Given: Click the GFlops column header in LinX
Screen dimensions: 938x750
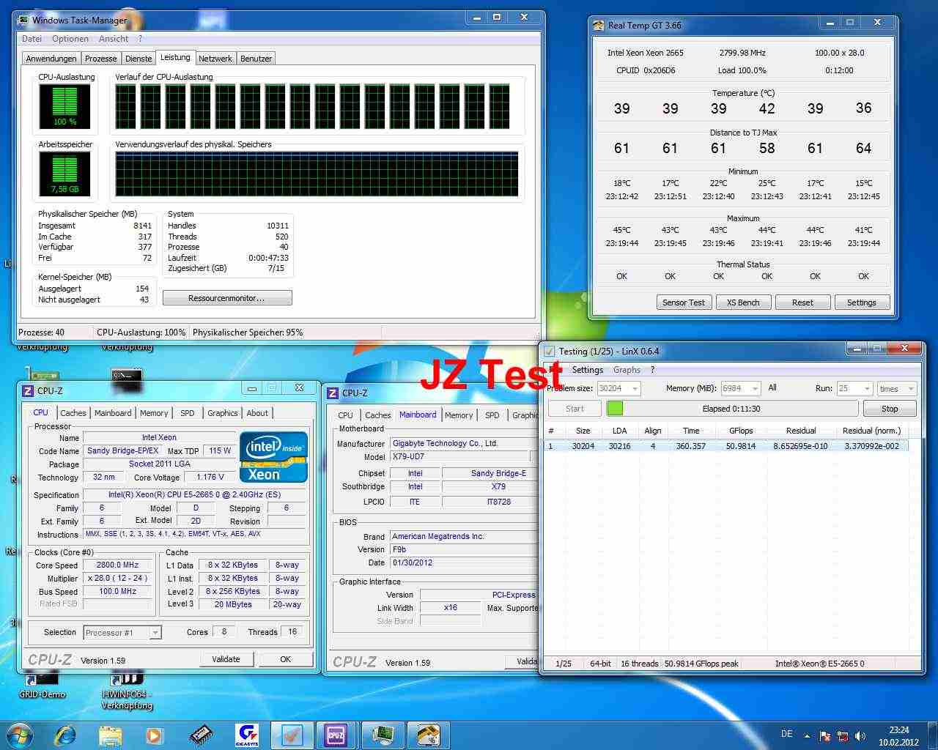Looking at the screenshot, I should point(741,431).
